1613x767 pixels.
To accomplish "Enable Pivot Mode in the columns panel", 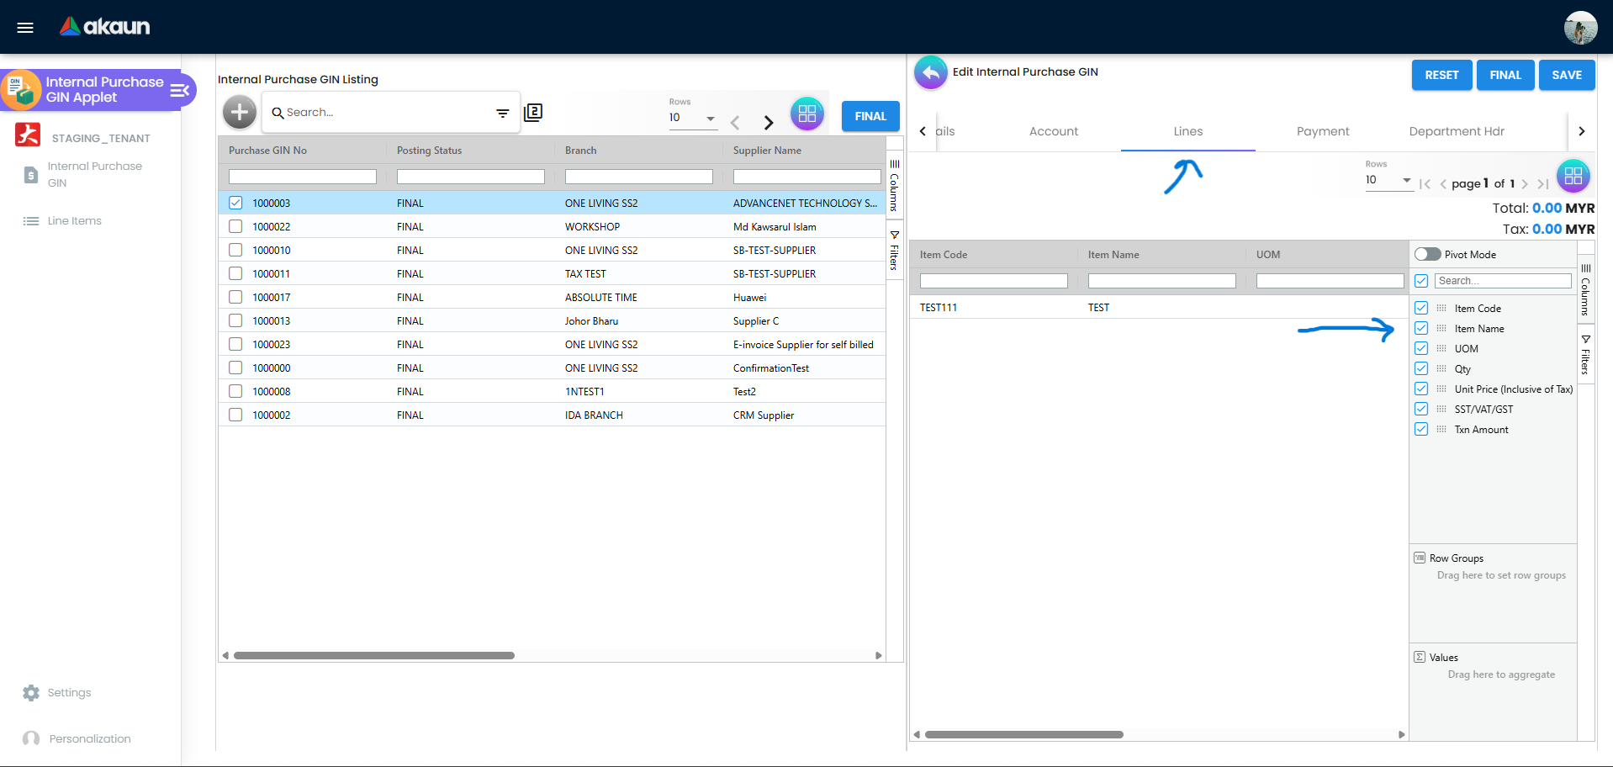I will click(x=1427, y=254).
